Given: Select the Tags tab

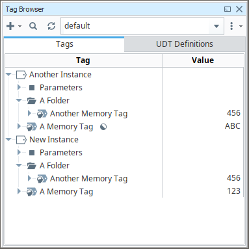Looking at the screenshot, I should [64, 44].
